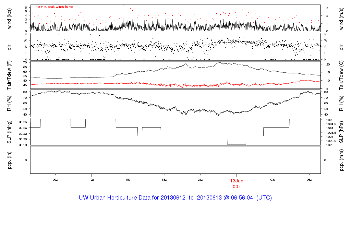Click the '30.18' pressure axis value
This screenshot has height=240, width=351.
click(23, 145)
